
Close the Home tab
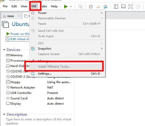(x=19, y=16)
